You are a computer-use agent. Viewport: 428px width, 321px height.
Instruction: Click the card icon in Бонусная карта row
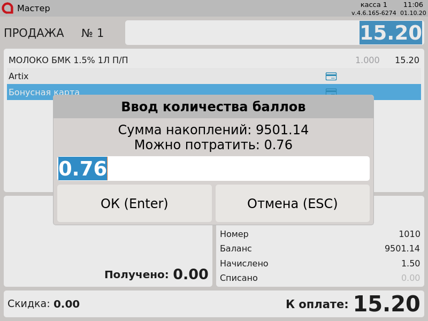pyautogui.click(x=331, y=91)
